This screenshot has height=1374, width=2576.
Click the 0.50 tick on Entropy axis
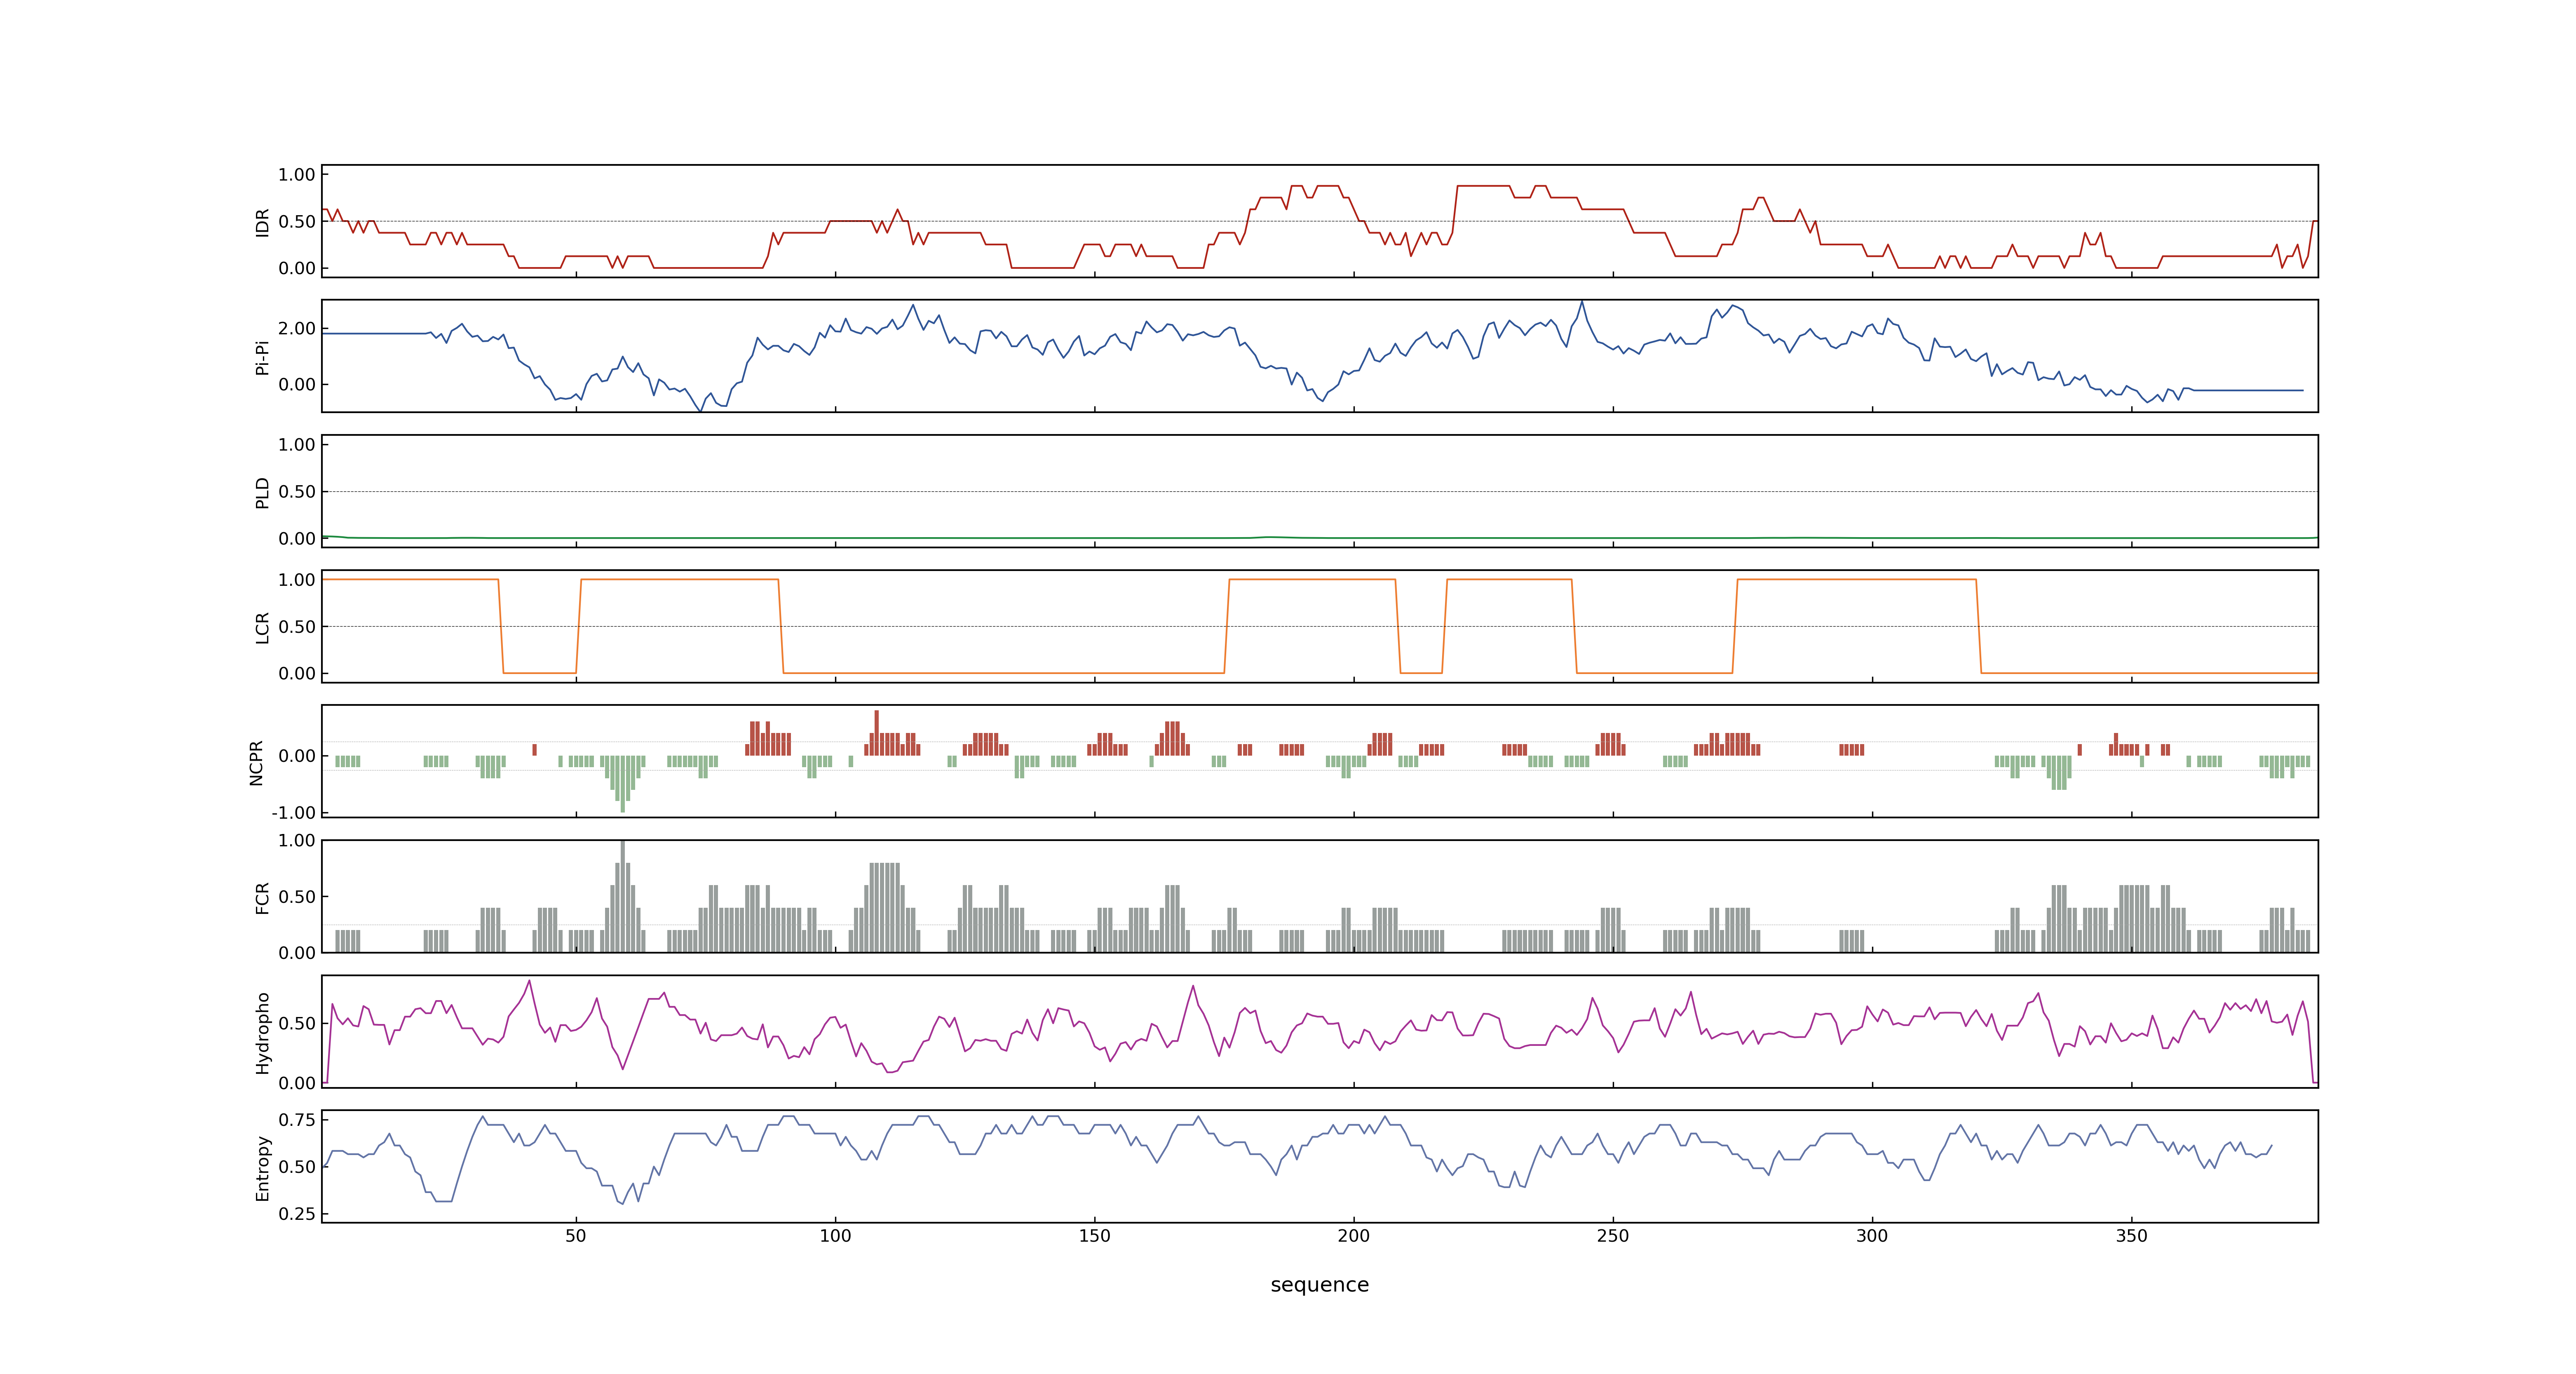click(x=297, y=1167)
